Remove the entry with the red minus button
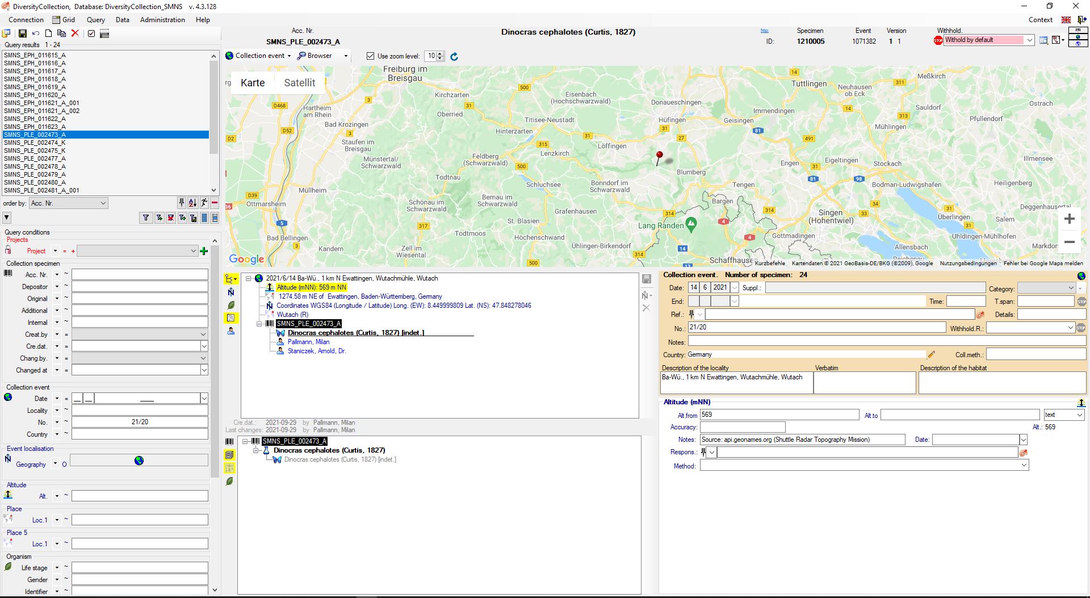 point(215,203)
